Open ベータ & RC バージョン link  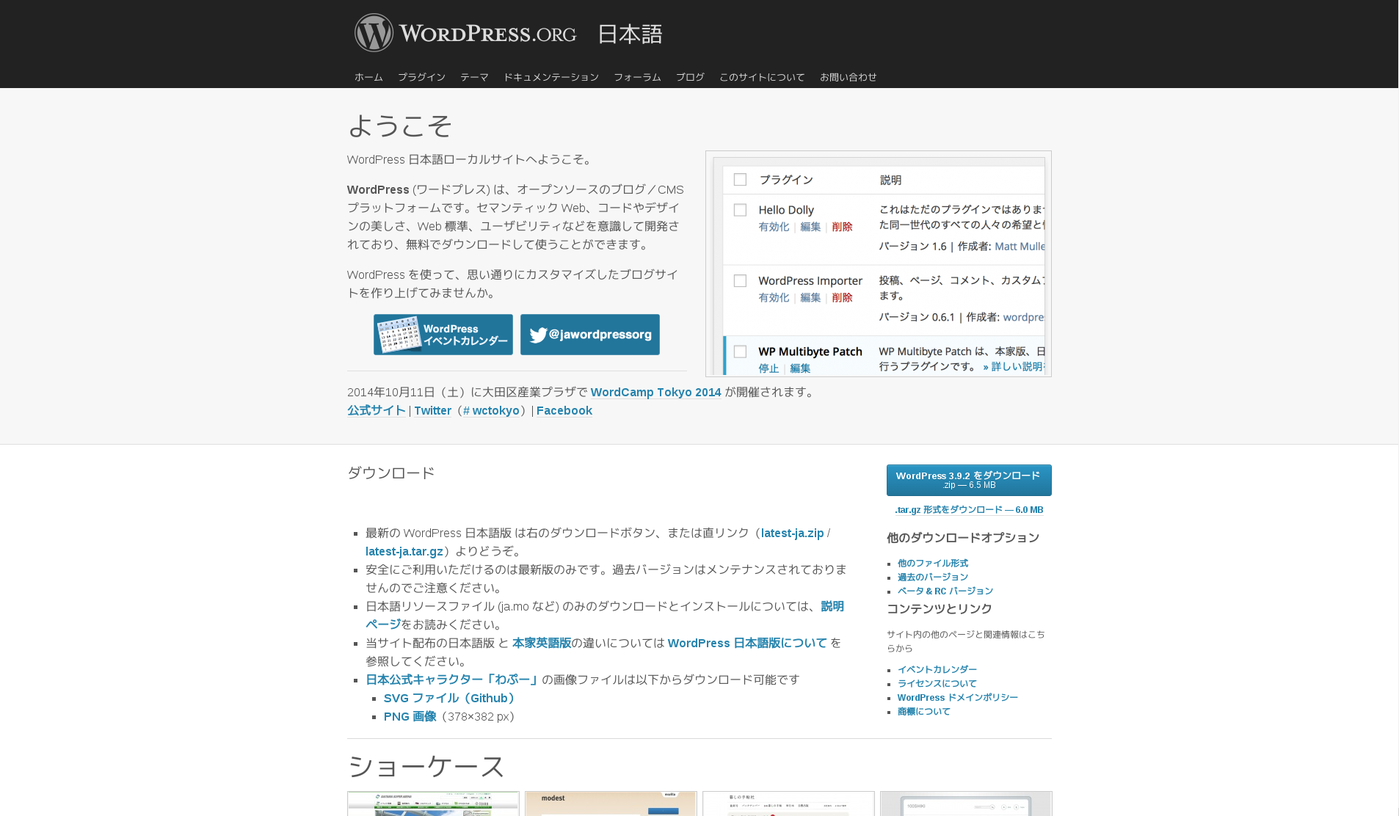click(x=945, y=591)
